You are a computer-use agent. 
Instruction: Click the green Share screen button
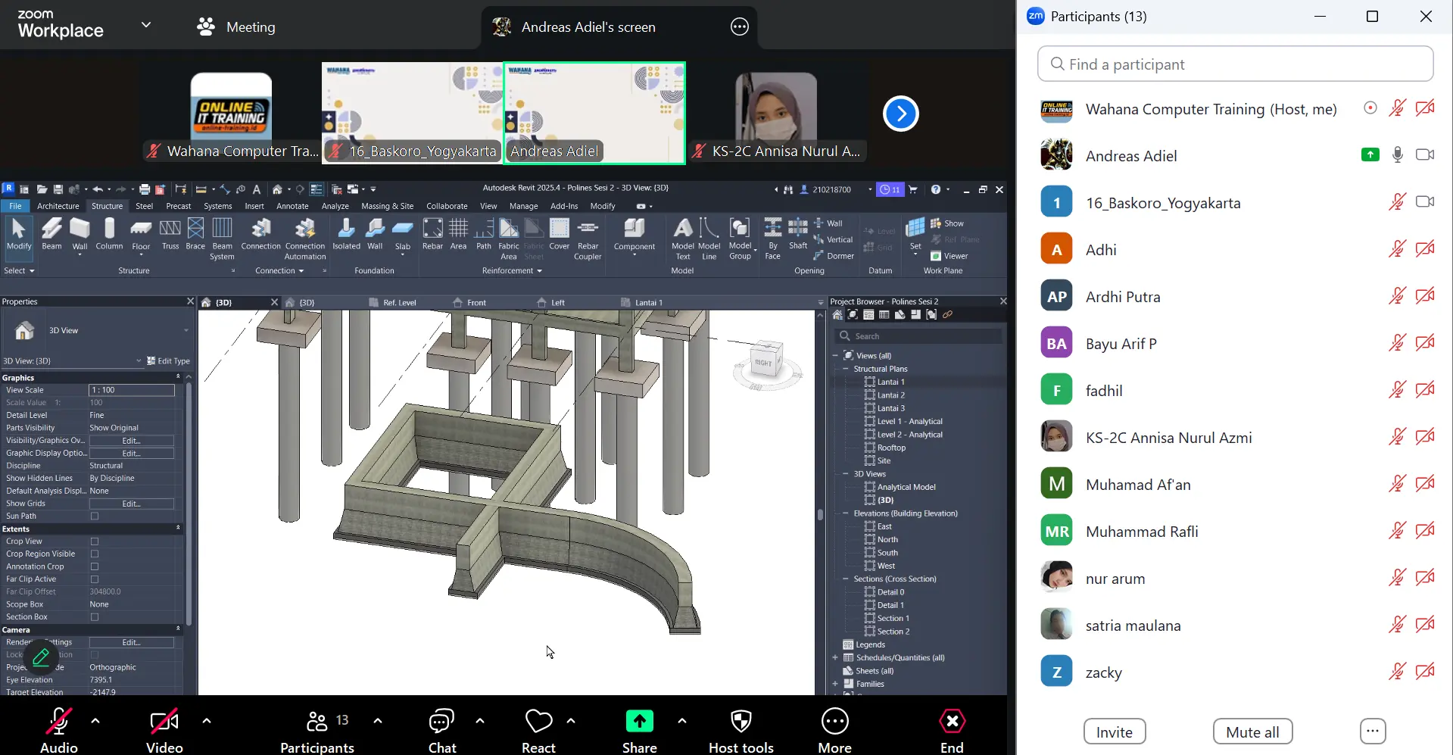click(x=639, y=721)
